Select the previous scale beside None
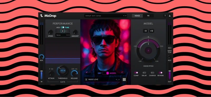The width and height of the screenshot is (211, 97). 67,35
